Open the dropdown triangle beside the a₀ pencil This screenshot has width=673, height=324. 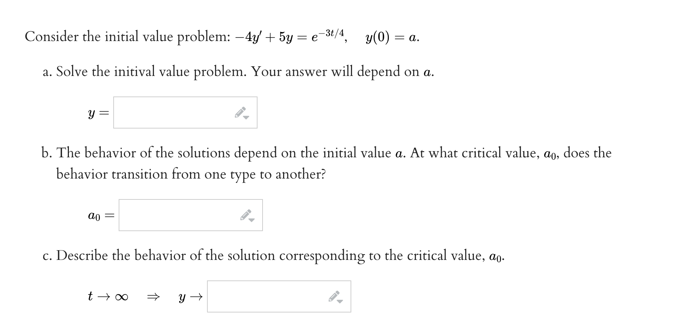click(251, 220)
